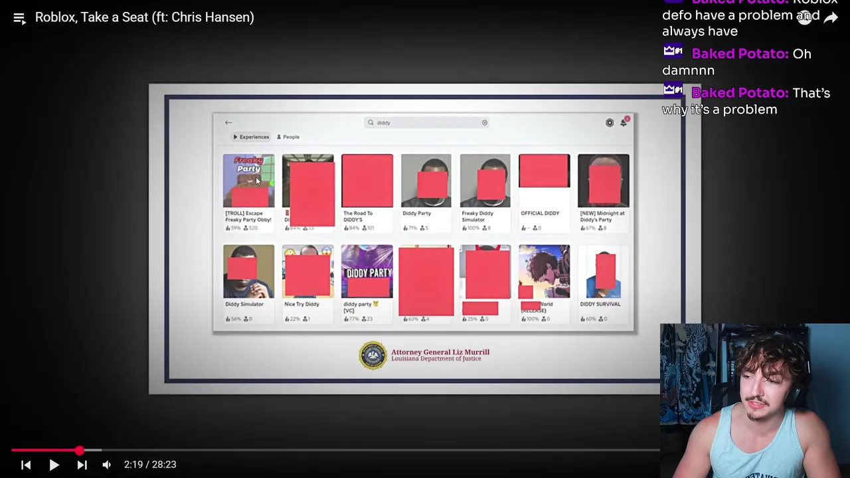
Task: Click crown badge next to 'Oh damnnn'
Action: pyautogui.click(x=673, y=51)
